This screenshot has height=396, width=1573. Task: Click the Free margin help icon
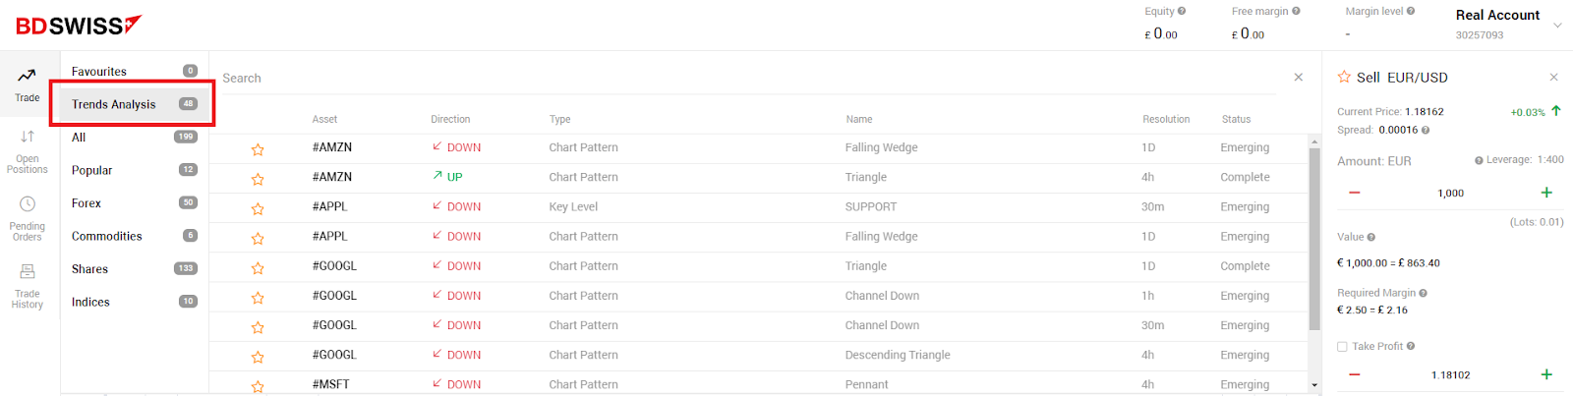pos(1296,12)
